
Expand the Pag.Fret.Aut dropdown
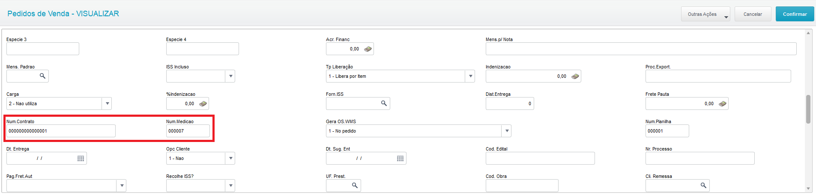coord(122,186)
